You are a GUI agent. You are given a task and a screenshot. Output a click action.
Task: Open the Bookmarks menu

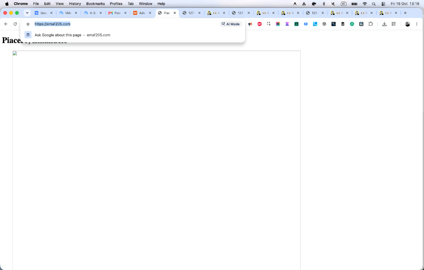point(96,3)
